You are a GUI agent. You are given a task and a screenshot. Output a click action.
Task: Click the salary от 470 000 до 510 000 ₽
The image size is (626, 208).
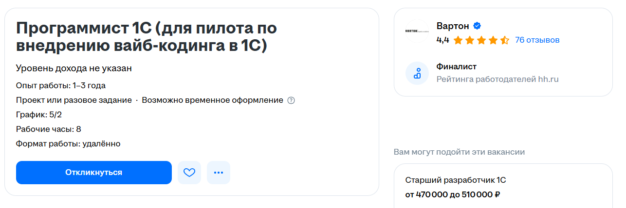tap(453, 195)
